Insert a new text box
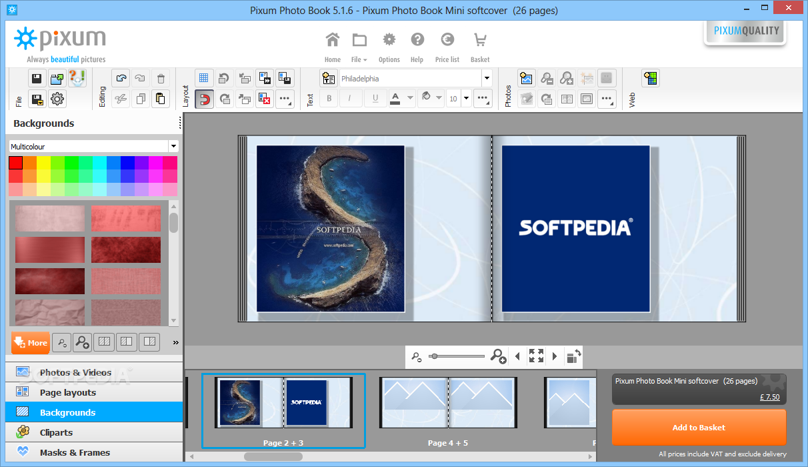 click(x=329, y=78)
